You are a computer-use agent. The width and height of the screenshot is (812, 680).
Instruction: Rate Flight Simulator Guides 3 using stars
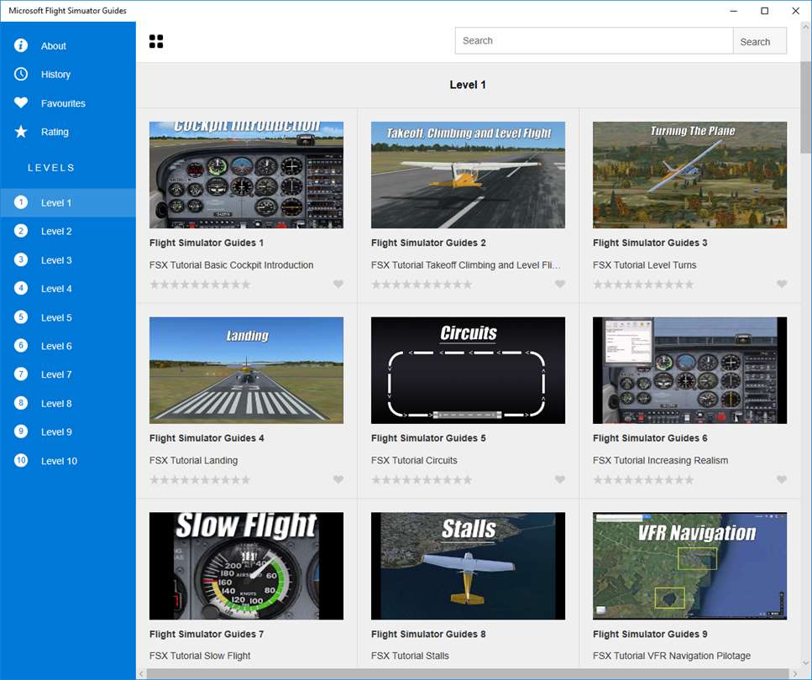pos(643,285)
